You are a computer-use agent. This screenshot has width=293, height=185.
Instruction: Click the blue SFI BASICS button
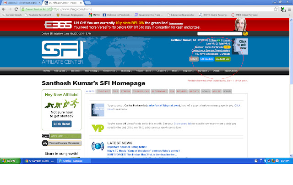tap(206, 59)
